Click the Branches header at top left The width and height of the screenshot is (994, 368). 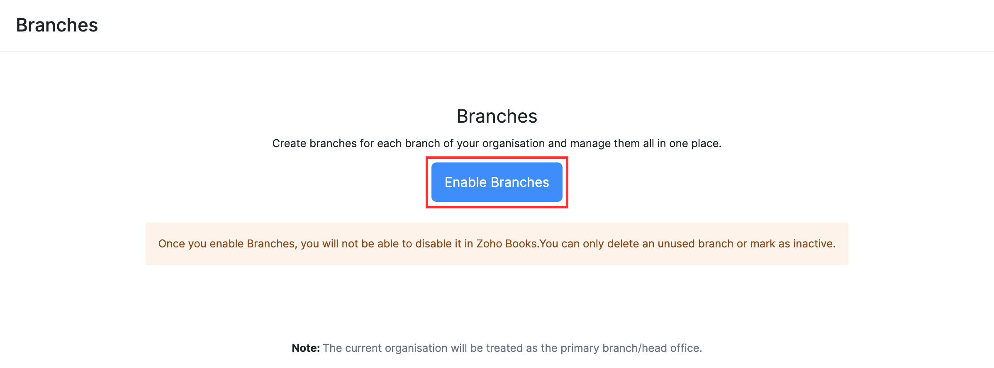(x=57, y=25)
